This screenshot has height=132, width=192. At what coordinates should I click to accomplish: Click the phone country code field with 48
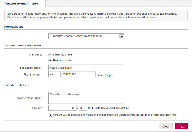(54, 74)
